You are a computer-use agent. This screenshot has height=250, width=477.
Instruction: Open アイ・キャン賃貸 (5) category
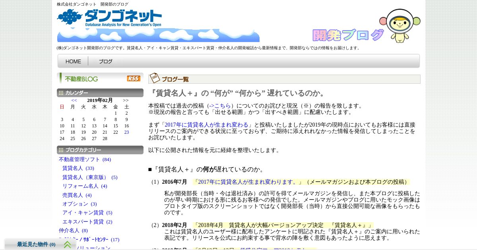[87, 213]
